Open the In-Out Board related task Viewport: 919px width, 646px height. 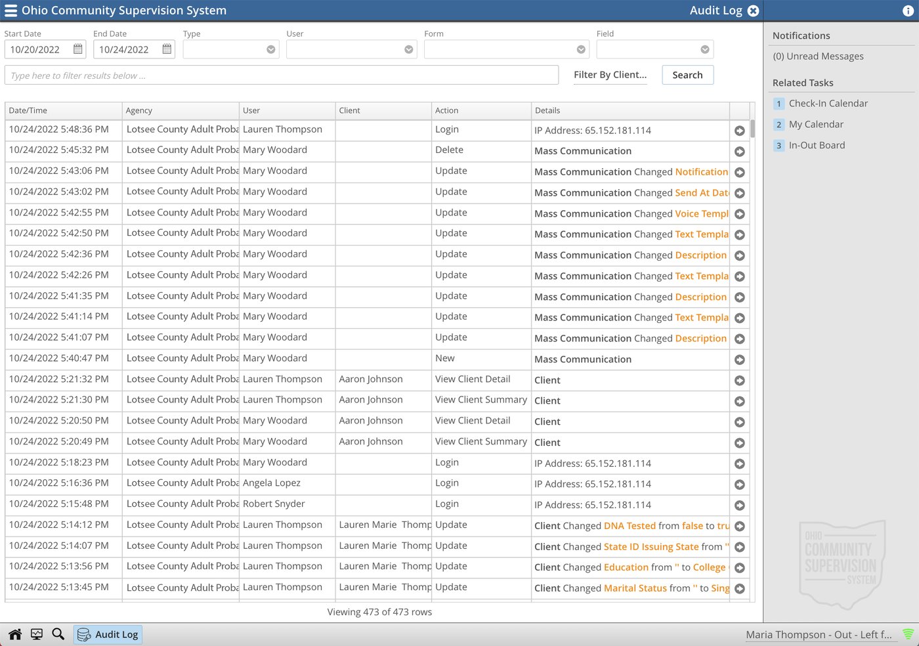coord(817,145)
